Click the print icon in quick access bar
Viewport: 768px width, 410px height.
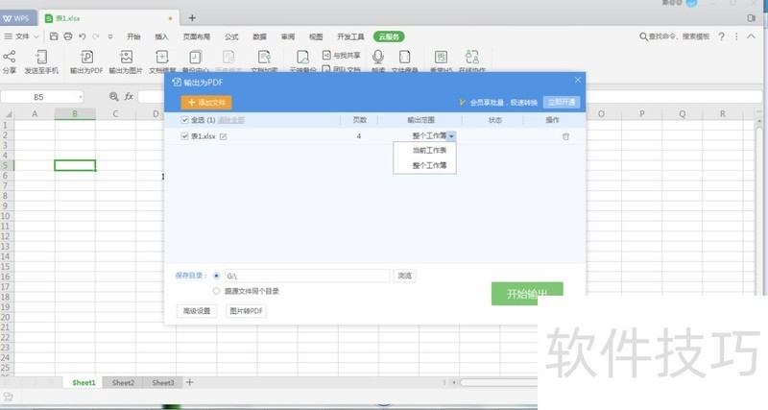(x=67, y=36)
